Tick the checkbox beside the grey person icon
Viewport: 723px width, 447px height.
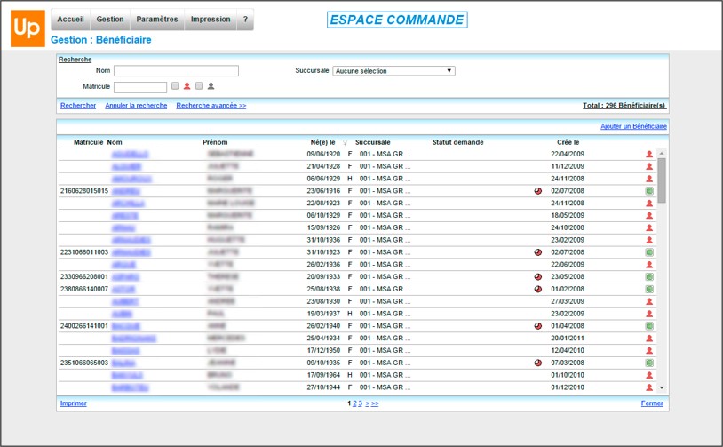[199, 86]
